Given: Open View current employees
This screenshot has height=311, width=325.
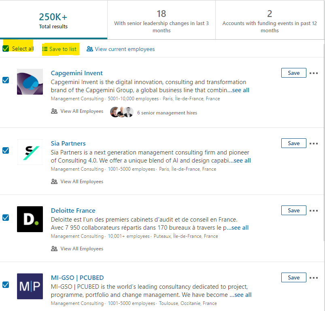Looking at the screenshot, I should 121,49.
